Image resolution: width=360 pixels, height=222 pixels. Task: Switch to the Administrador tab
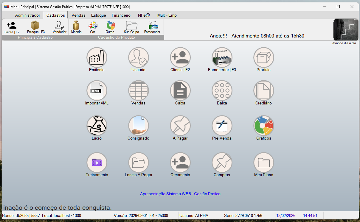(x=27, y=15)
